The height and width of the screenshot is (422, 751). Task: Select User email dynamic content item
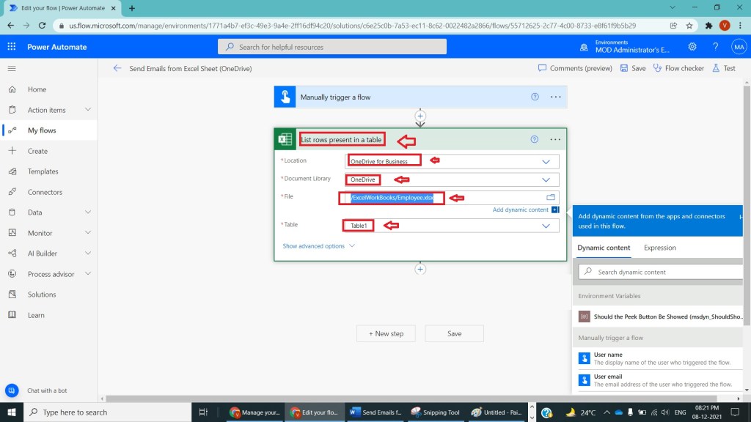[608, 377]
